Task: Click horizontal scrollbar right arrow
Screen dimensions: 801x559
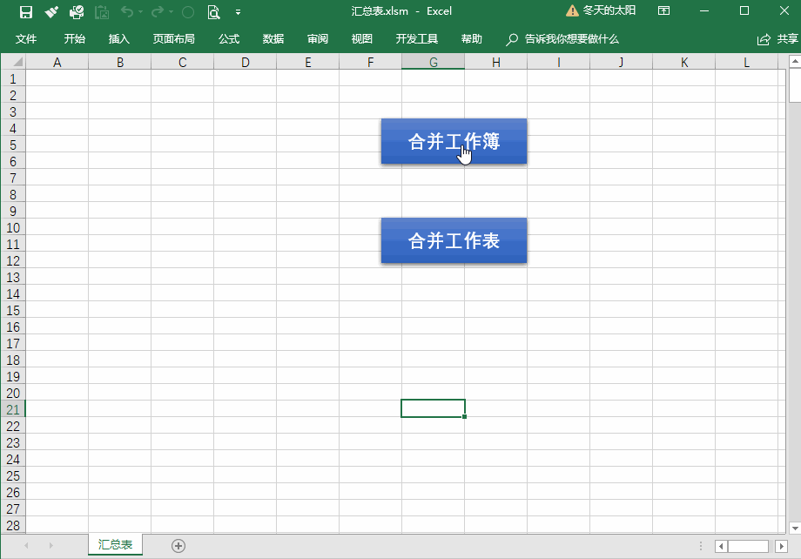Action: click(x=781, y=546)
